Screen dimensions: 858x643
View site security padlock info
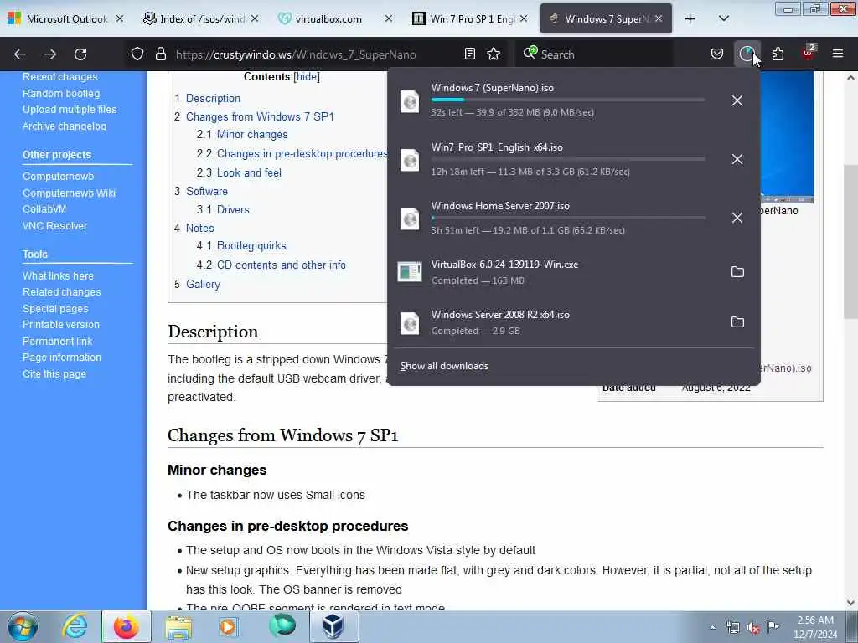[161, 54]
